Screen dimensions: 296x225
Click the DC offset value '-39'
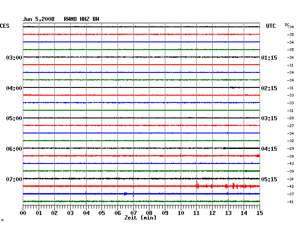pos(291,171)
